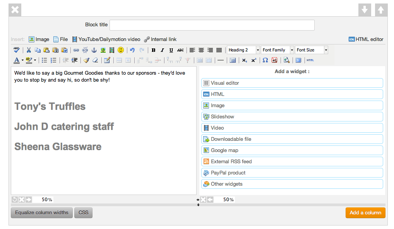Screen dimensions: 394x229
Task: Insert a special character with Omega icon
Action: click(265, 60)
